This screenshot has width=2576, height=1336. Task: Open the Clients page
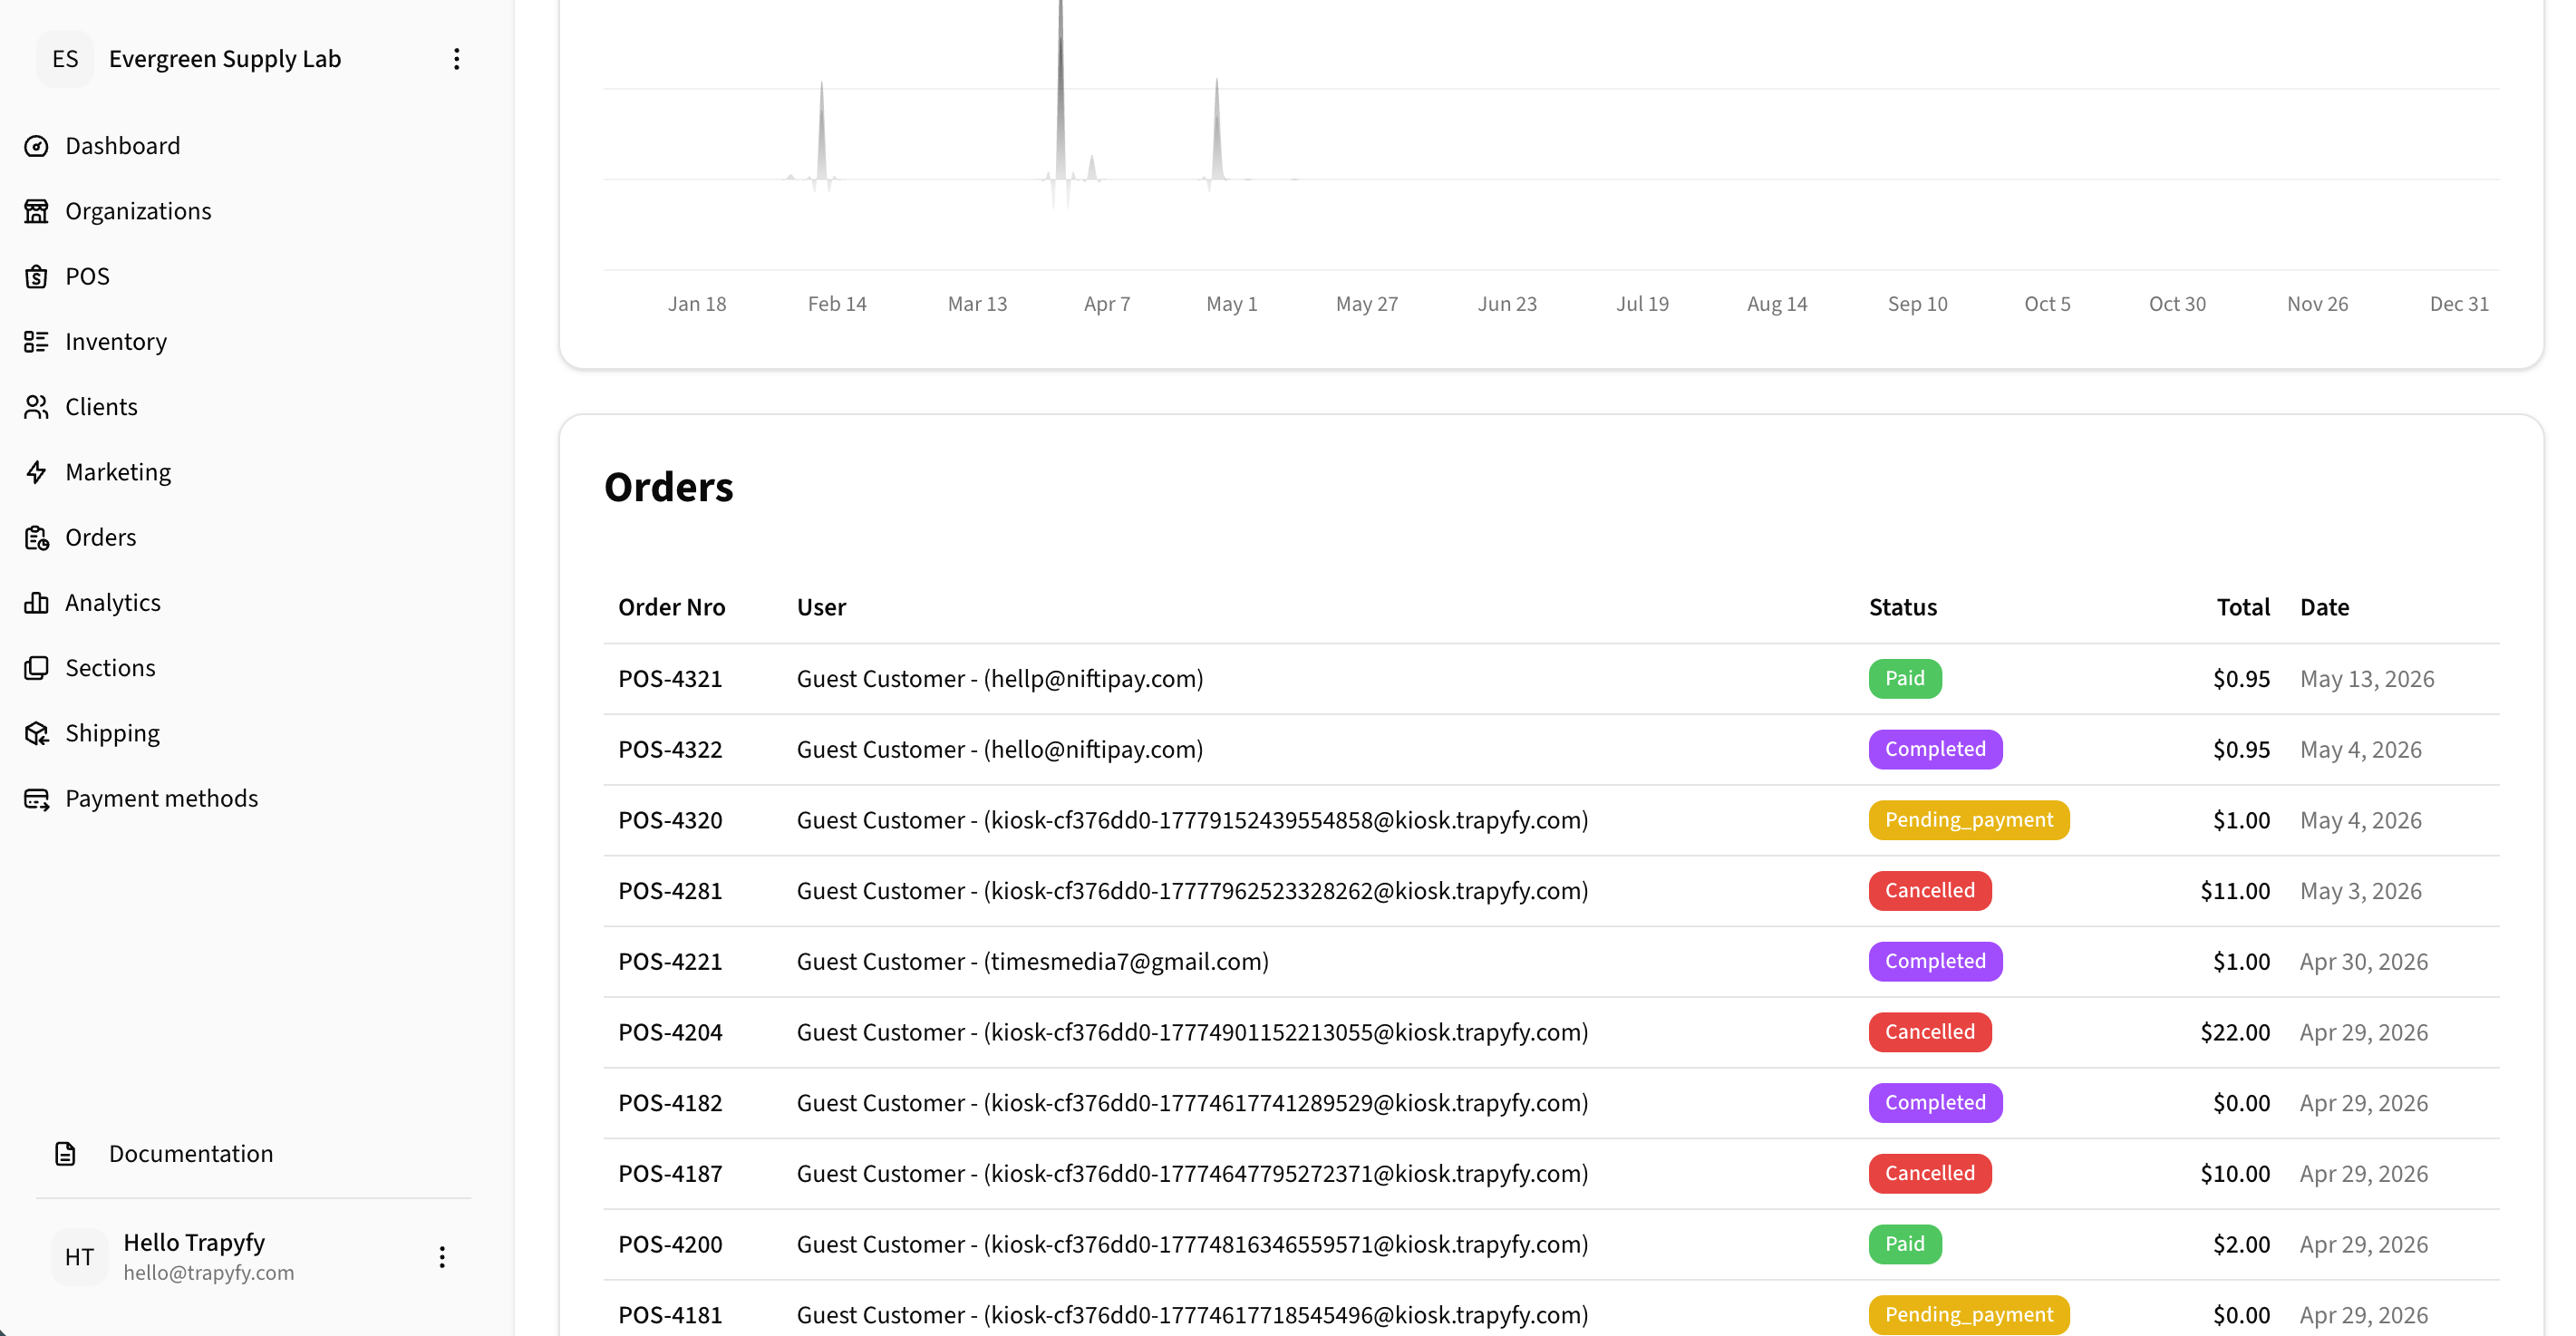coord(102,407)
